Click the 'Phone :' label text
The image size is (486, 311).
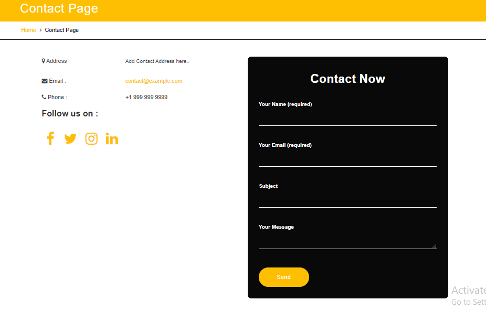point(57,97)
